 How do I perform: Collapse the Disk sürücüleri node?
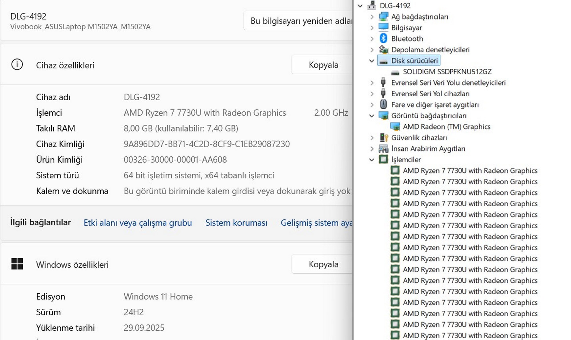pos(371,61)
